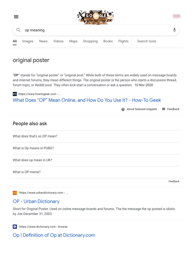The height and width of the screenshot is (257, 192).
Task: Click the search magnifier icon
Action: tap(18, 30)
